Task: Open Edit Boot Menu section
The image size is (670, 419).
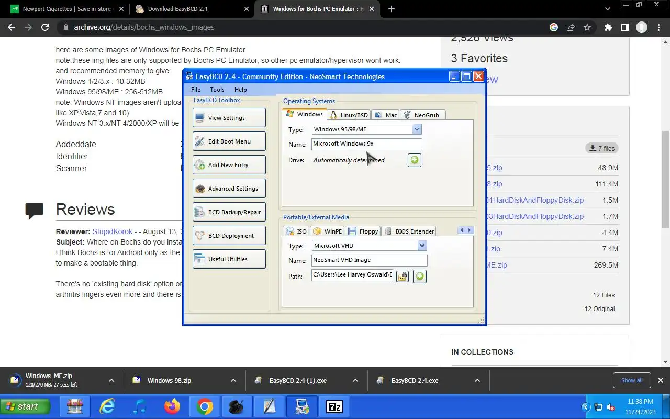Action: point(229,141)
